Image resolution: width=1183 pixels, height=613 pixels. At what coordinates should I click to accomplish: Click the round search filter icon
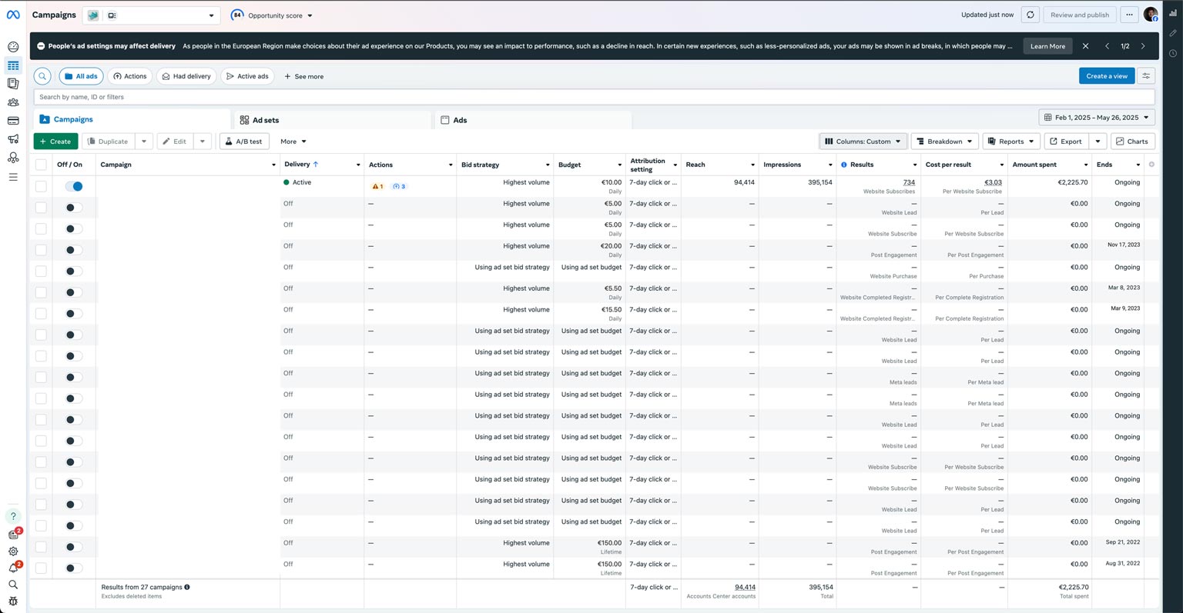point(42,76)
